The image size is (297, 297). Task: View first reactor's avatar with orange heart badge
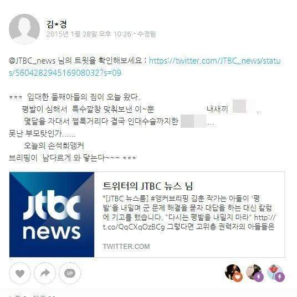point(233,272)
